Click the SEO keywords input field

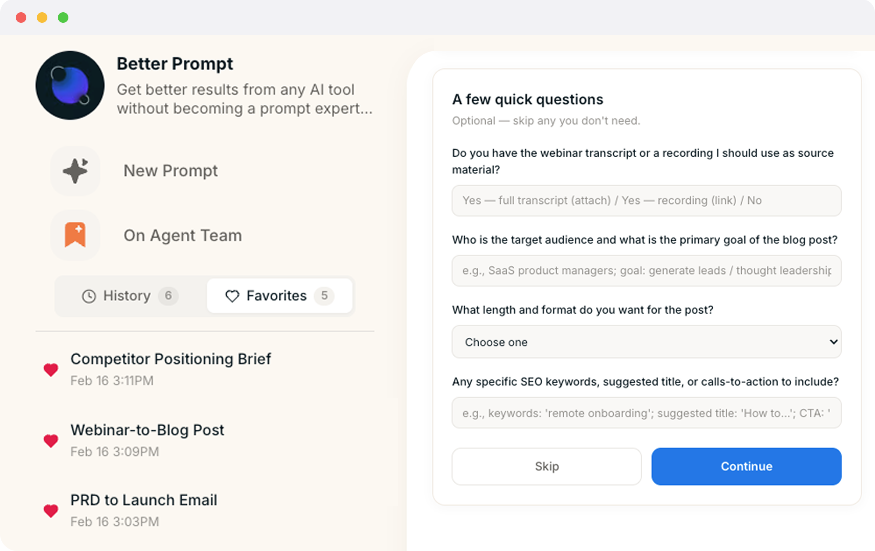click(x=646, y=413)
